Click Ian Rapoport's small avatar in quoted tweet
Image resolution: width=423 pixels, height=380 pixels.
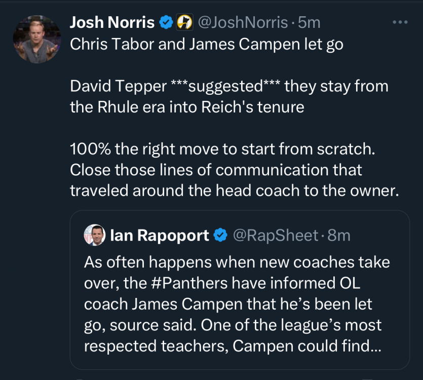click(95, 235)
